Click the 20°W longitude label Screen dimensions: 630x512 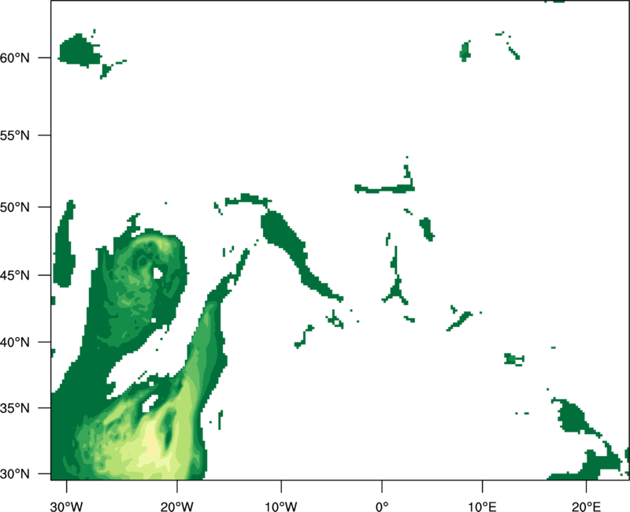point(176,506)
